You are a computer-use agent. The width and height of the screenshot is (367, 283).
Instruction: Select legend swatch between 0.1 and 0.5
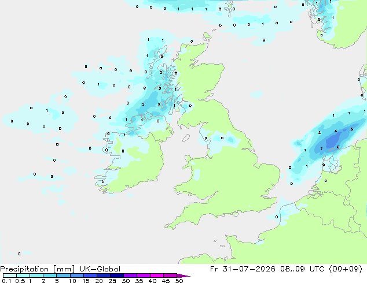(10, 275)
